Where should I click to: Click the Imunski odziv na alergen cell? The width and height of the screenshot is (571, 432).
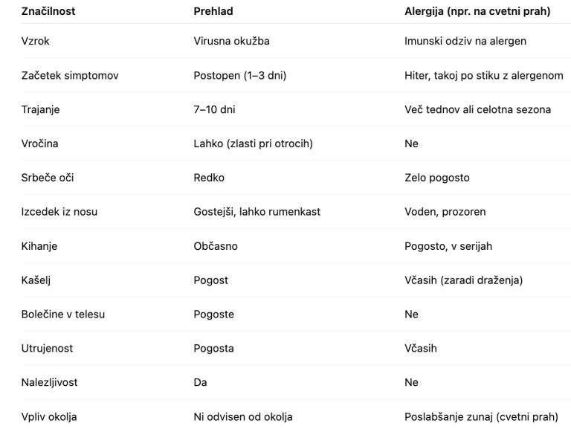[x=465, y=42]
